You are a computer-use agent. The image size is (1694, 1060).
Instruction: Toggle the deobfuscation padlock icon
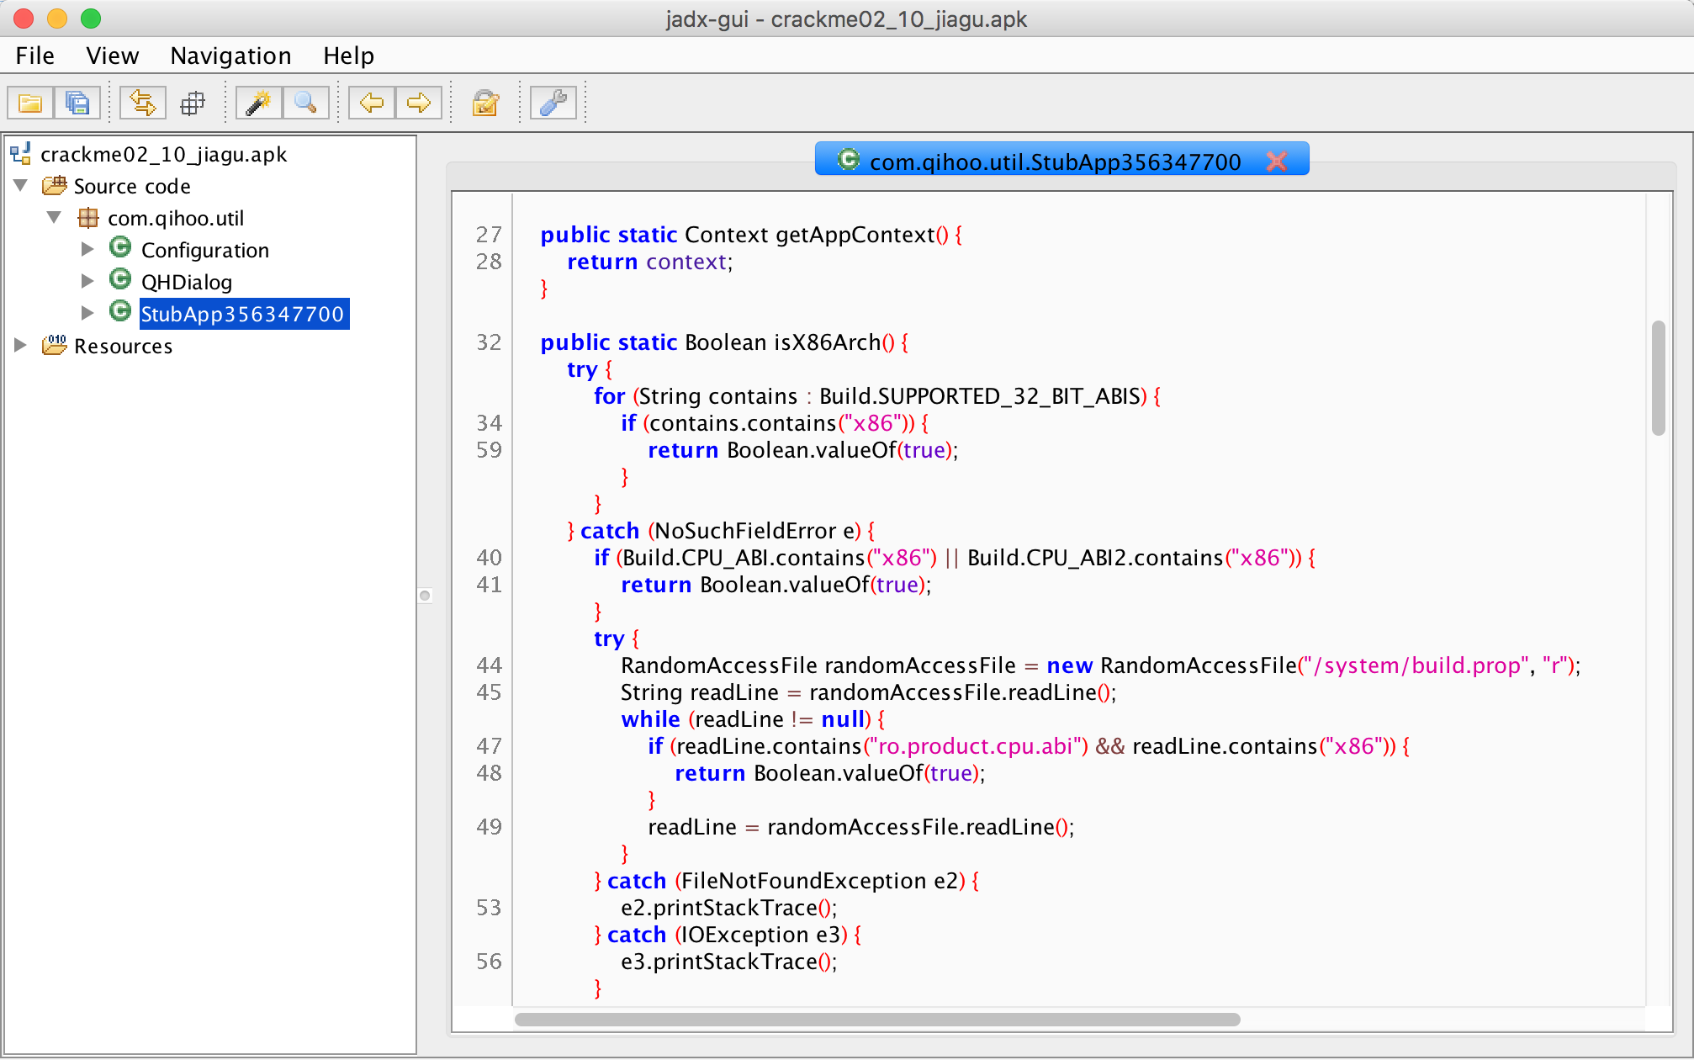click(485, 103)
